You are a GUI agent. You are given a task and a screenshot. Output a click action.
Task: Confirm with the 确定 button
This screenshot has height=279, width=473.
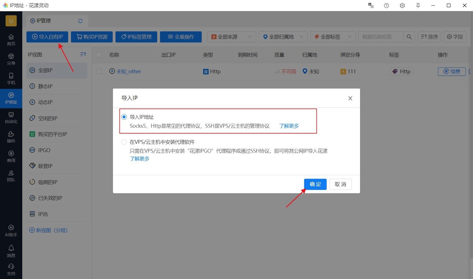coord(315,184)
